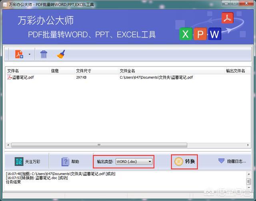Image resolution: width=256 pixels, height=201 pixels.
Task: Click the log scrollbar down arrow
Action: tap(248, 187)
